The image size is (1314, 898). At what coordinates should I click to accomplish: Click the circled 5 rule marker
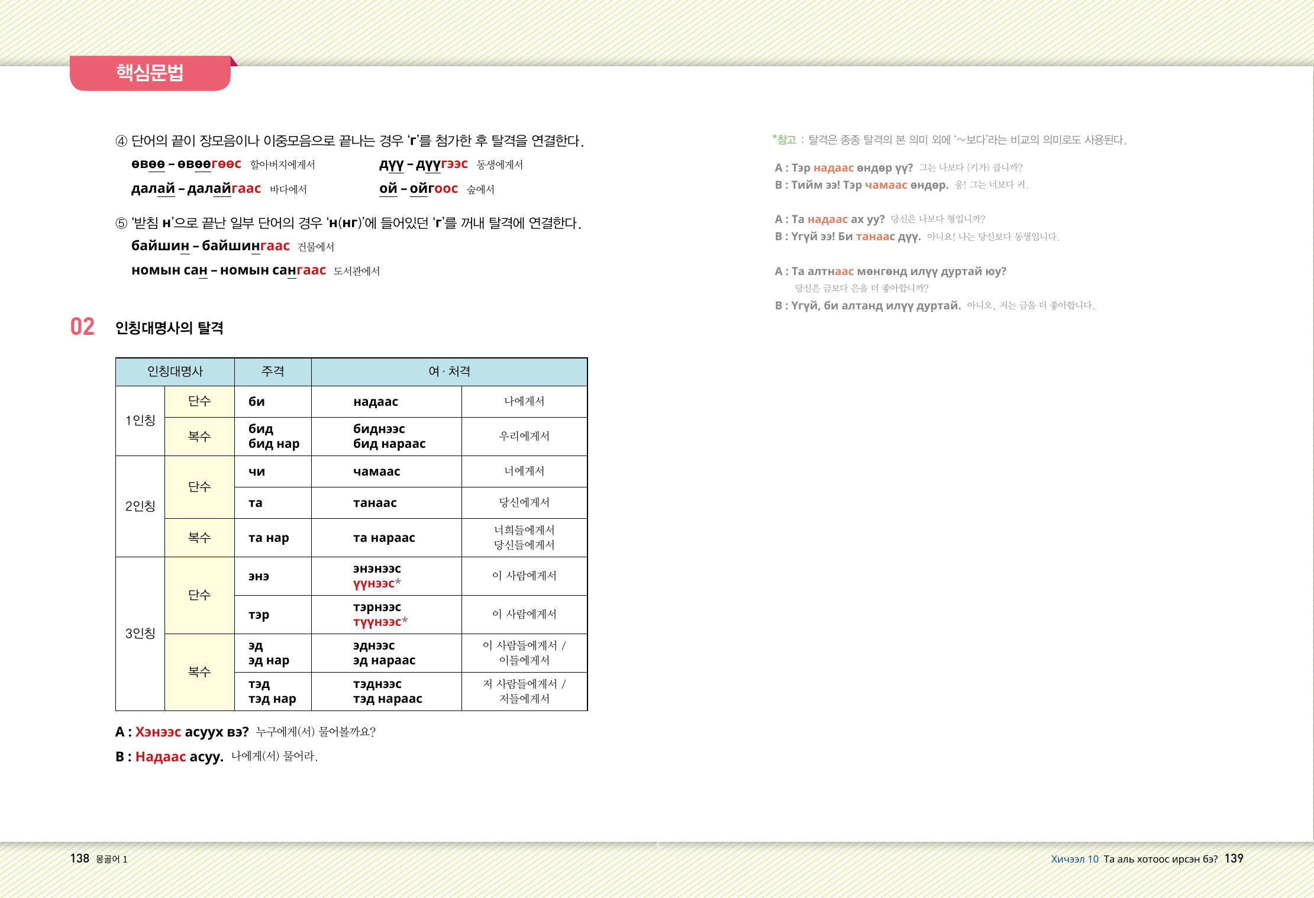[121, 223]
